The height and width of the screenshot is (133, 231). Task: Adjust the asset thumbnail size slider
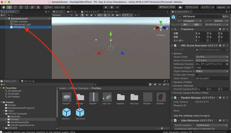coord(162,128)
